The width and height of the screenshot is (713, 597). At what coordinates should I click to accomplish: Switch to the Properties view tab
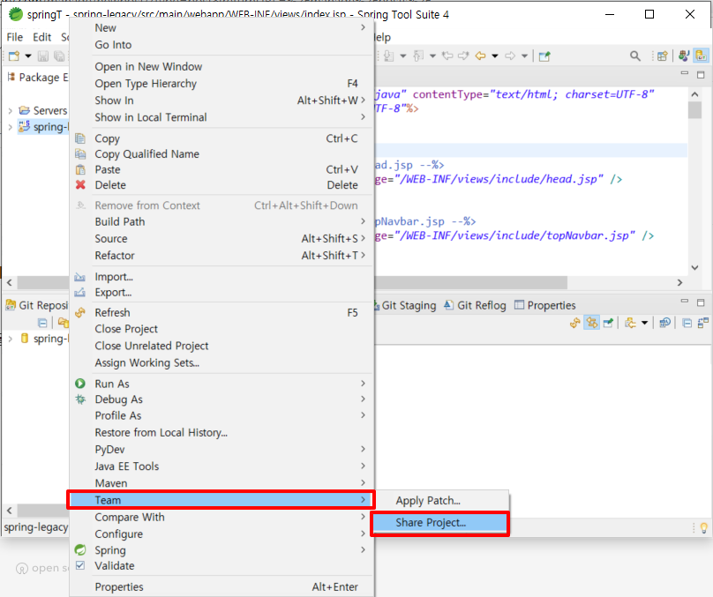[x=544, y=305]
